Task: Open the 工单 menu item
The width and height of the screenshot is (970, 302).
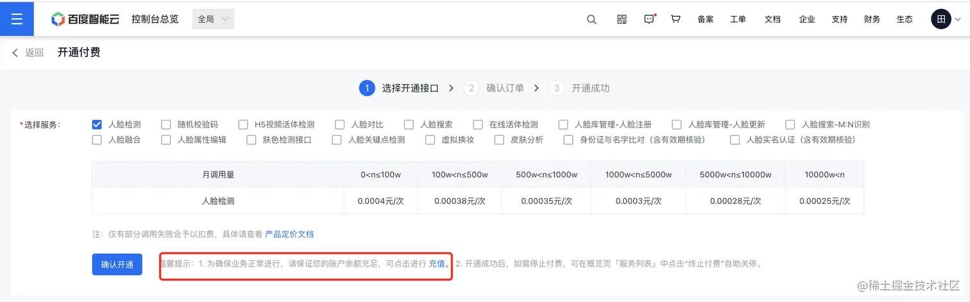Action: click(x=738, y=19)
